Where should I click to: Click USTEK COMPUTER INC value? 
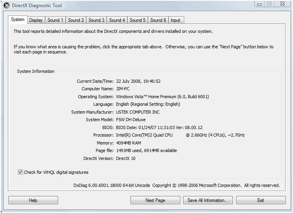point(138,112)
